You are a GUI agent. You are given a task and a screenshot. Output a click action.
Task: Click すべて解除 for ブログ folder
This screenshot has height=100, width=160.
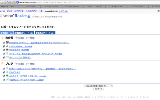coord(30,64)
